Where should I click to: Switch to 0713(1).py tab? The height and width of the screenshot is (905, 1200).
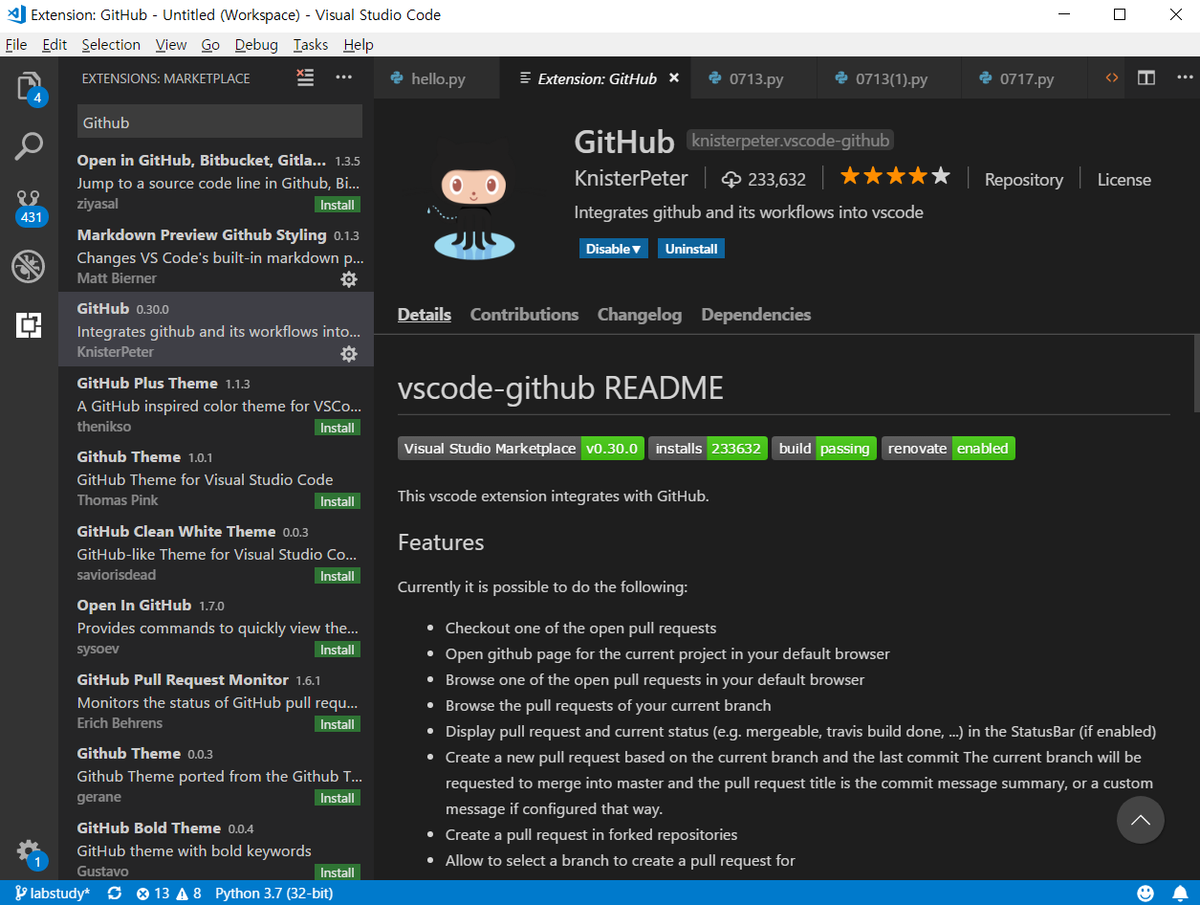890,78
